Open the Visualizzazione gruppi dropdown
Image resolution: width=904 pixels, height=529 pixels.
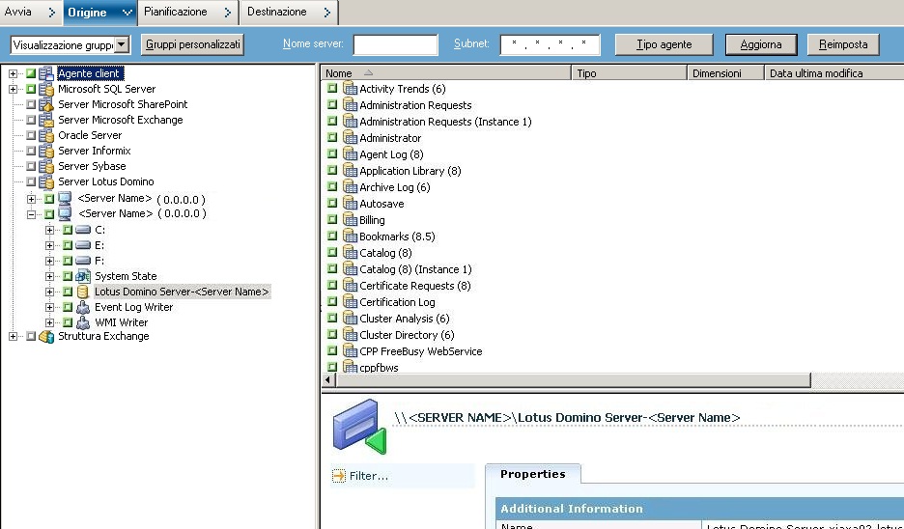click(121, 45)
